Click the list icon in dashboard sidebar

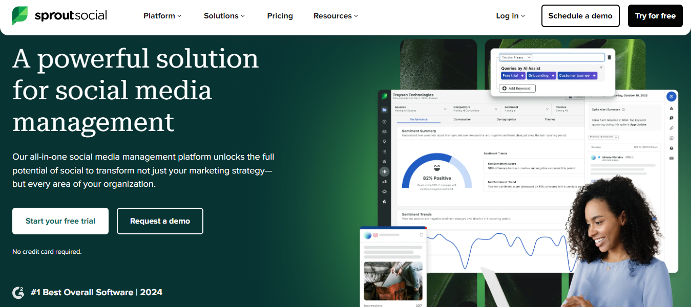pyautogui.click(x=384, y=151)
